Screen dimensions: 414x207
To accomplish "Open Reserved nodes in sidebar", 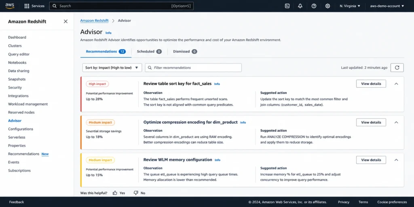I will (x=21, y=112).
